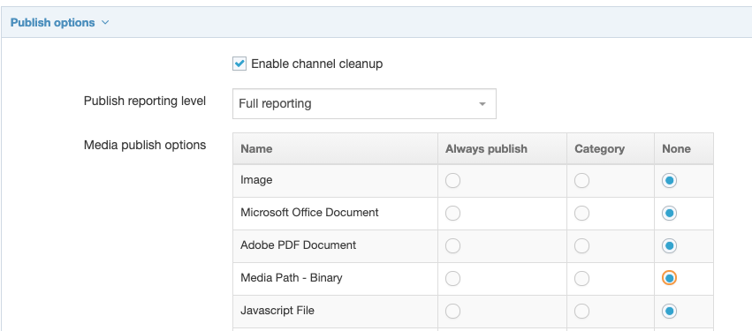The height and width of the screenshot is (331, 752).
Task: Click the Category column header
Action: [611, 148]
